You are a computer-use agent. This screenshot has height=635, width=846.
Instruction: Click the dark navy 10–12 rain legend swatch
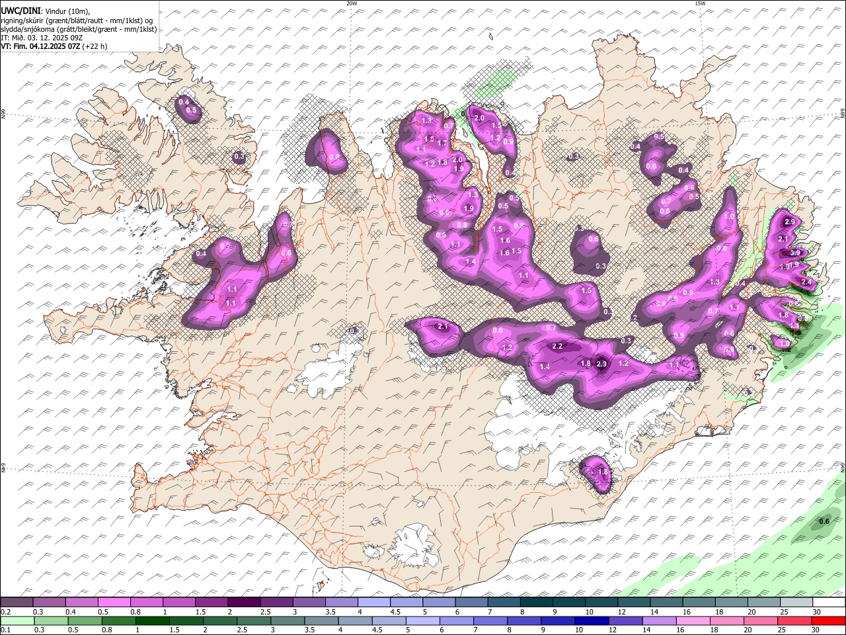point(591,621)
